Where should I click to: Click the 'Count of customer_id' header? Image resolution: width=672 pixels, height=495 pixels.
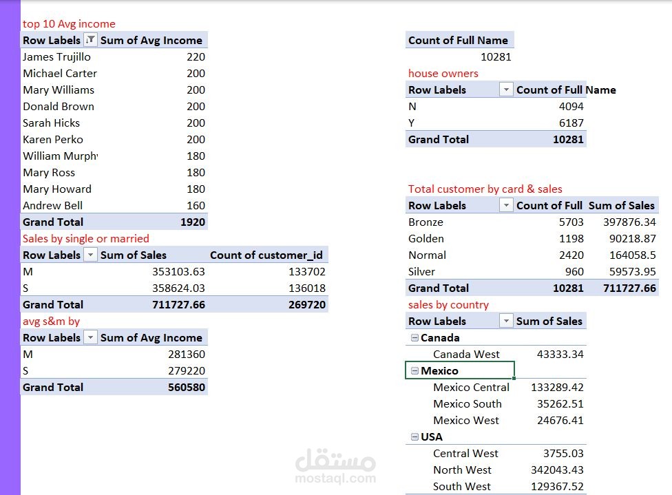pos(266,255)
